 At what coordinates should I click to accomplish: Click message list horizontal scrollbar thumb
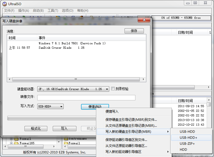click(76, 79)
